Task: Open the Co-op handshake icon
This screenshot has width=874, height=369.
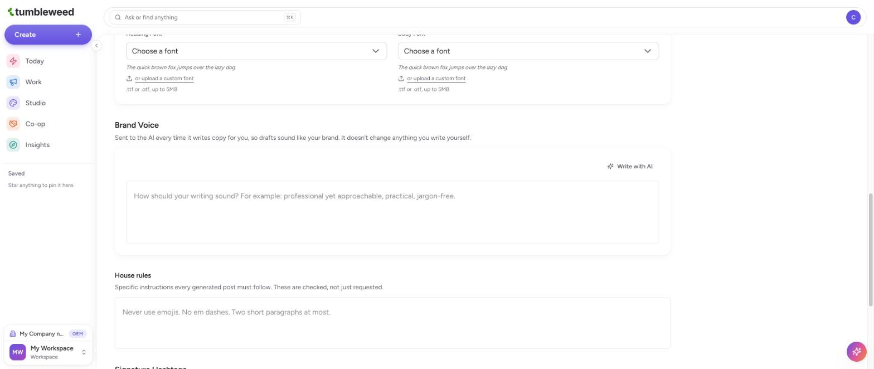Action: [13, 124]
